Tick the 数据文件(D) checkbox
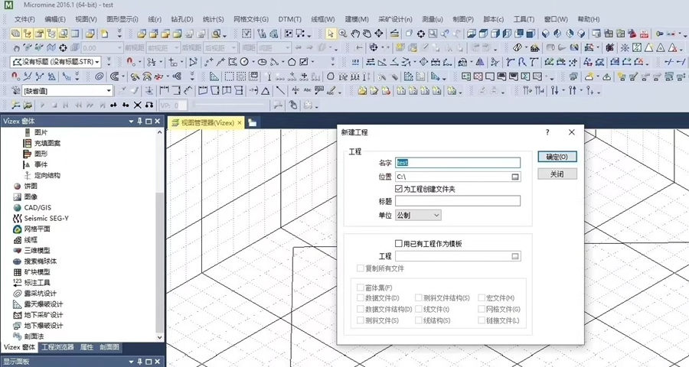Image resolution: width=689 pixels, height=367 pixels. point(361,297)
